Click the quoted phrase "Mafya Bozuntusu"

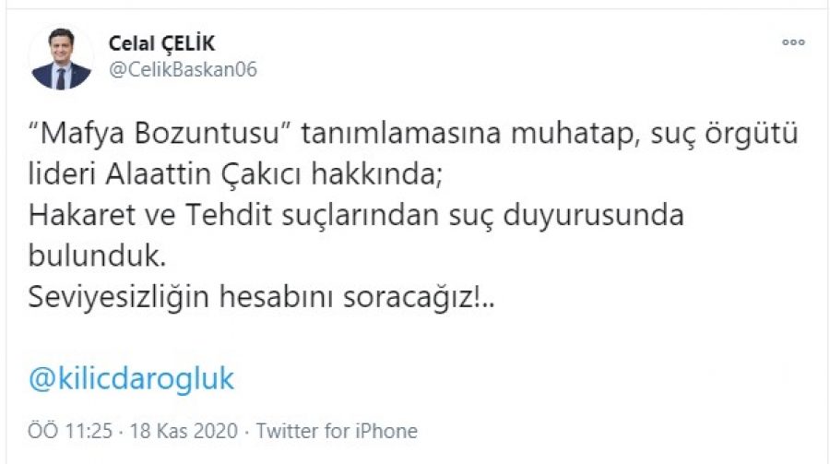pos(160,135)
